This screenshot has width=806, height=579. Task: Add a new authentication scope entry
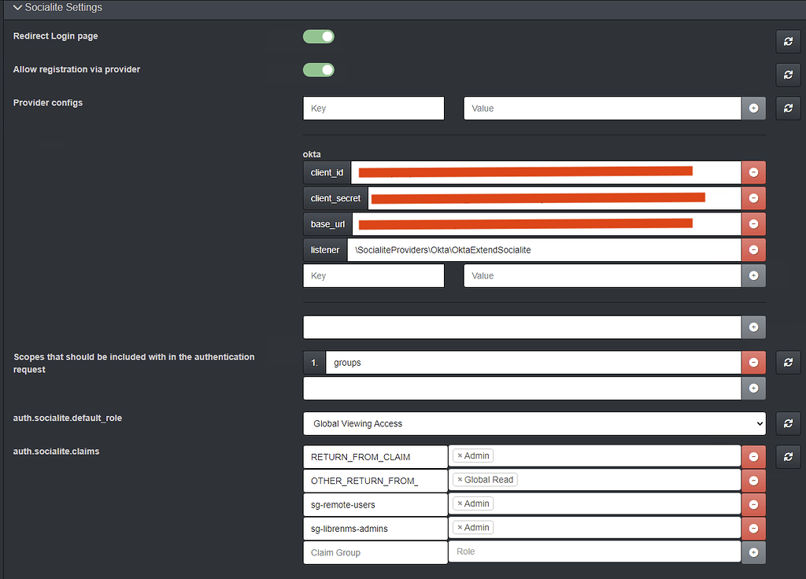[752, 388]
